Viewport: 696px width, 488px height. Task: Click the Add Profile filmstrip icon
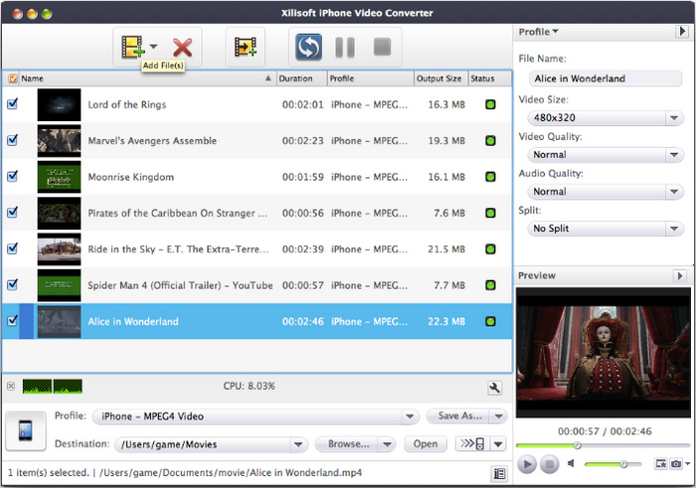(245, 46)
